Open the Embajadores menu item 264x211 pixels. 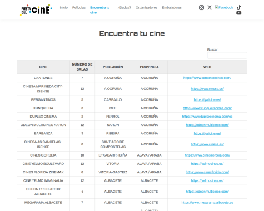(172, 8)
